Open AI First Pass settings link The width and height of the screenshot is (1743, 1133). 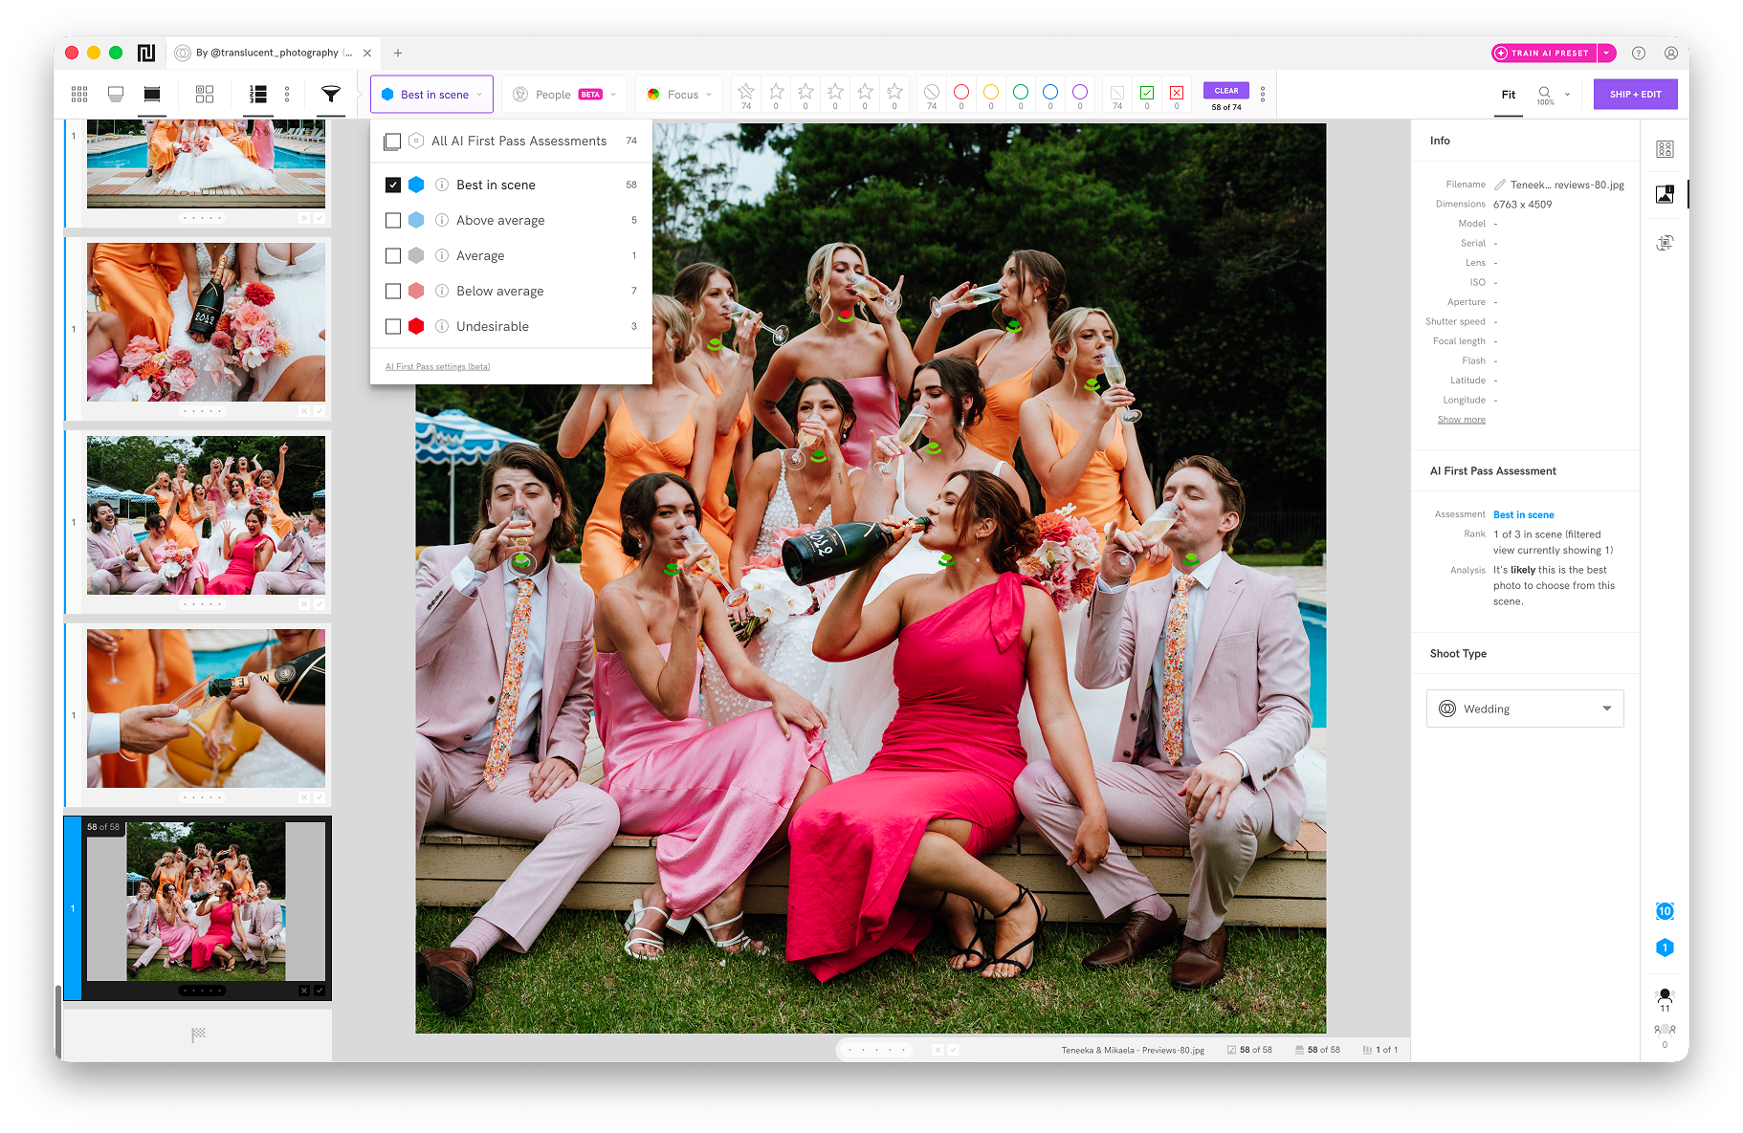coord(437,367)
